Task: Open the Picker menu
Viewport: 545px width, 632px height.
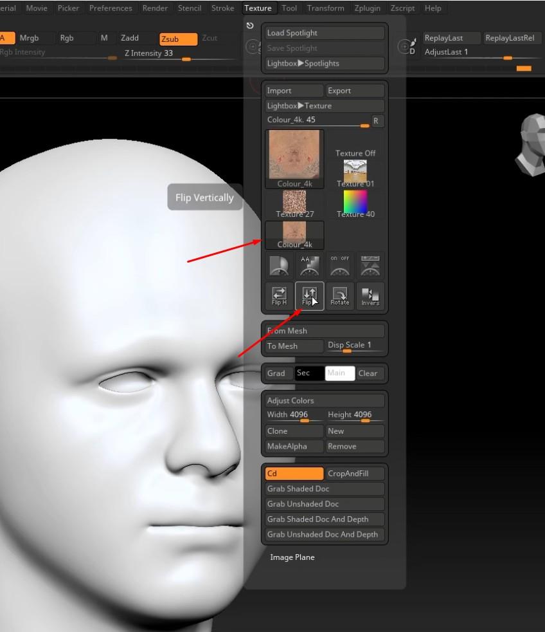Action: [68, 8]
